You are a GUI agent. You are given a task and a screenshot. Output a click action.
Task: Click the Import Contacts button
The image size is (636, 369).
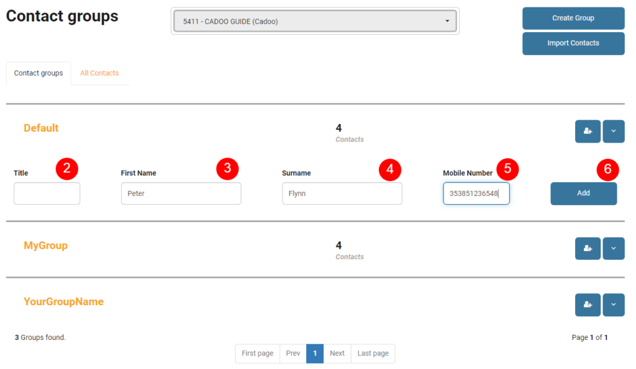coord(573,43)
